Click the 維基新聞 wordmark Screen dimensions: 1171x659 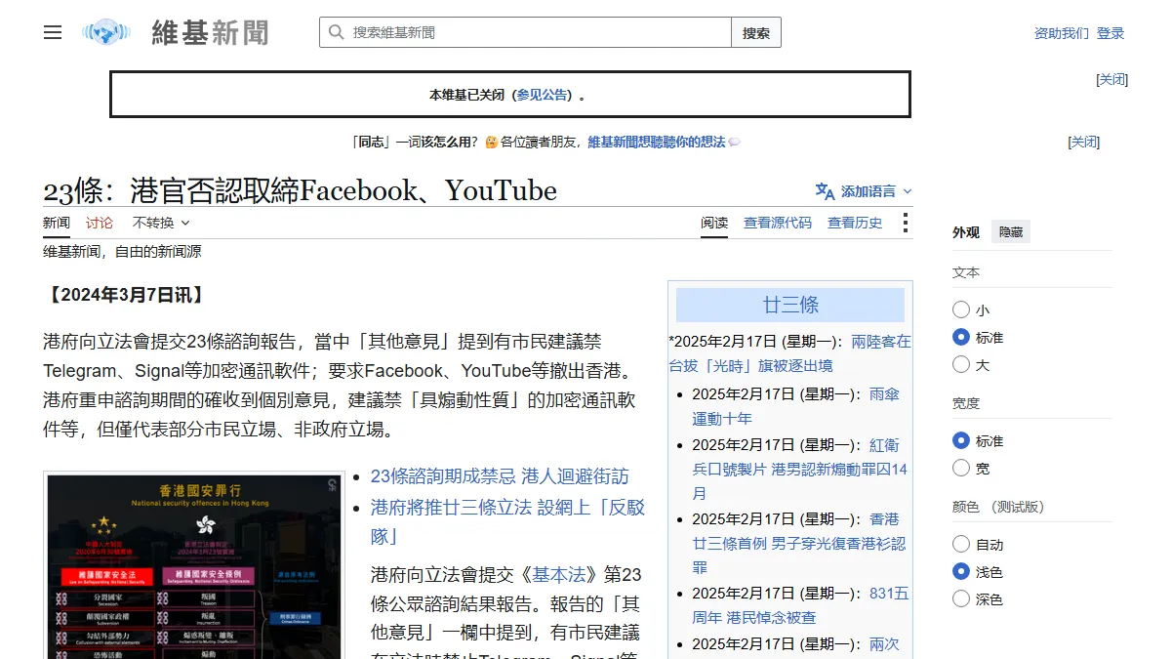pos(210,32)
